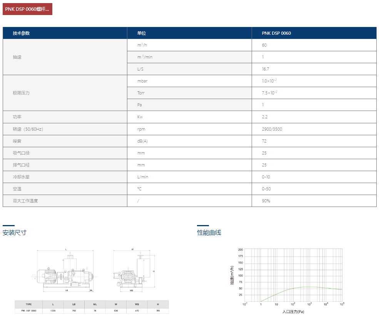The height and width of the screenshot is (321, 379).
Task: Click the 性能曲线 section heading
Action: pos(209,233)
